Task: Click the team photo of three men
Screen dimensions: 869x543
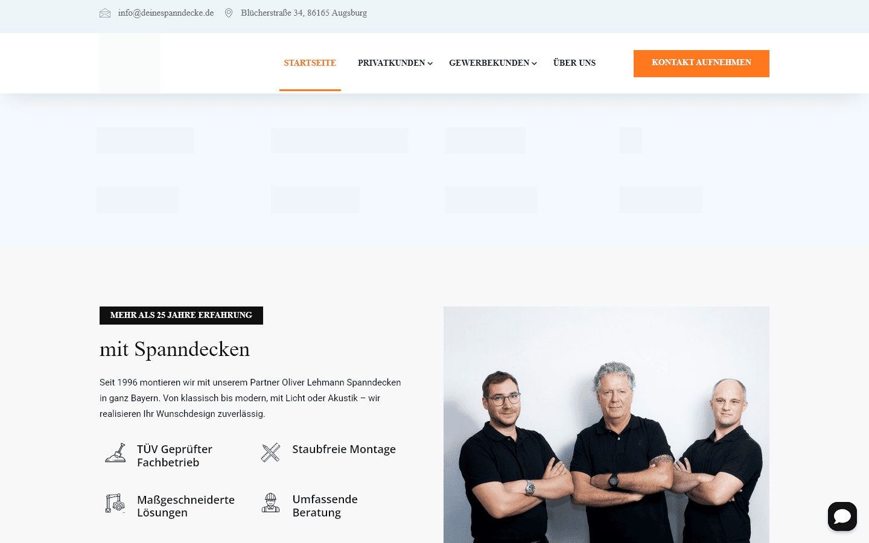Action: coord(606,425)
